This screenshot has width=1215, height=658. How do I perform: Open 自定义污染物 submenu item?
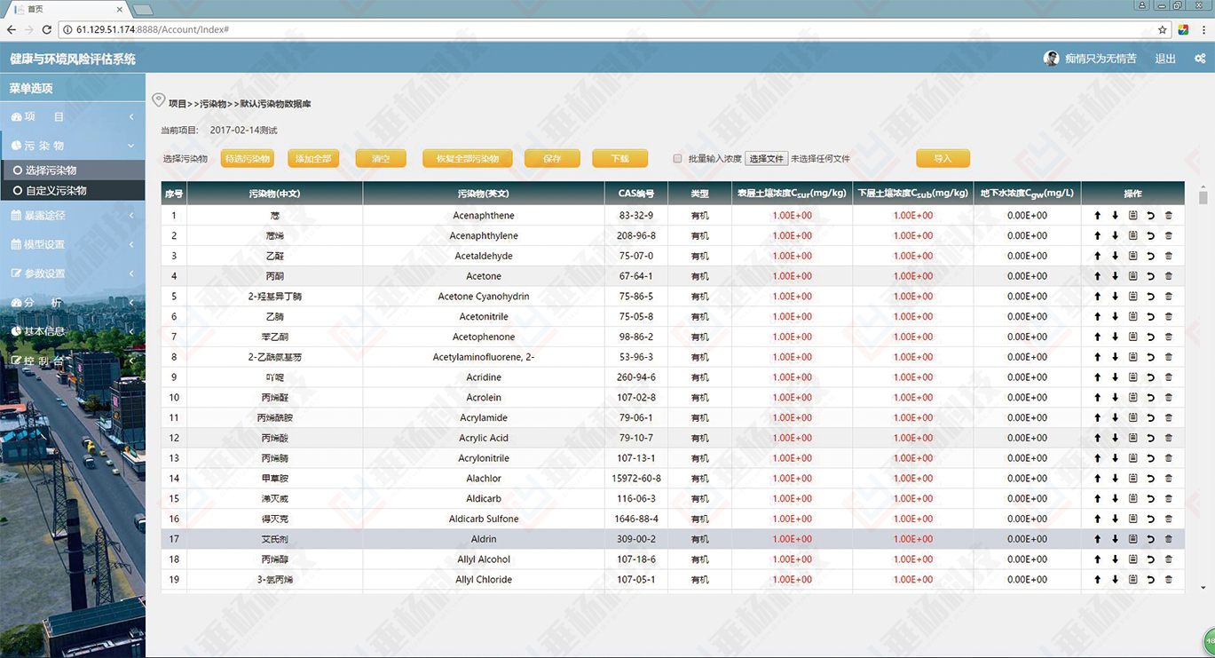pos(73,191)
